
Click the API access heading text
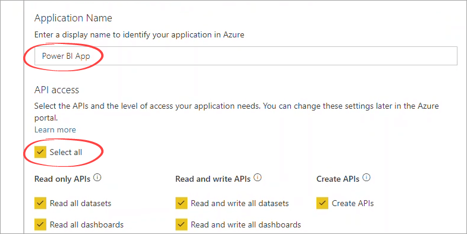57,90
